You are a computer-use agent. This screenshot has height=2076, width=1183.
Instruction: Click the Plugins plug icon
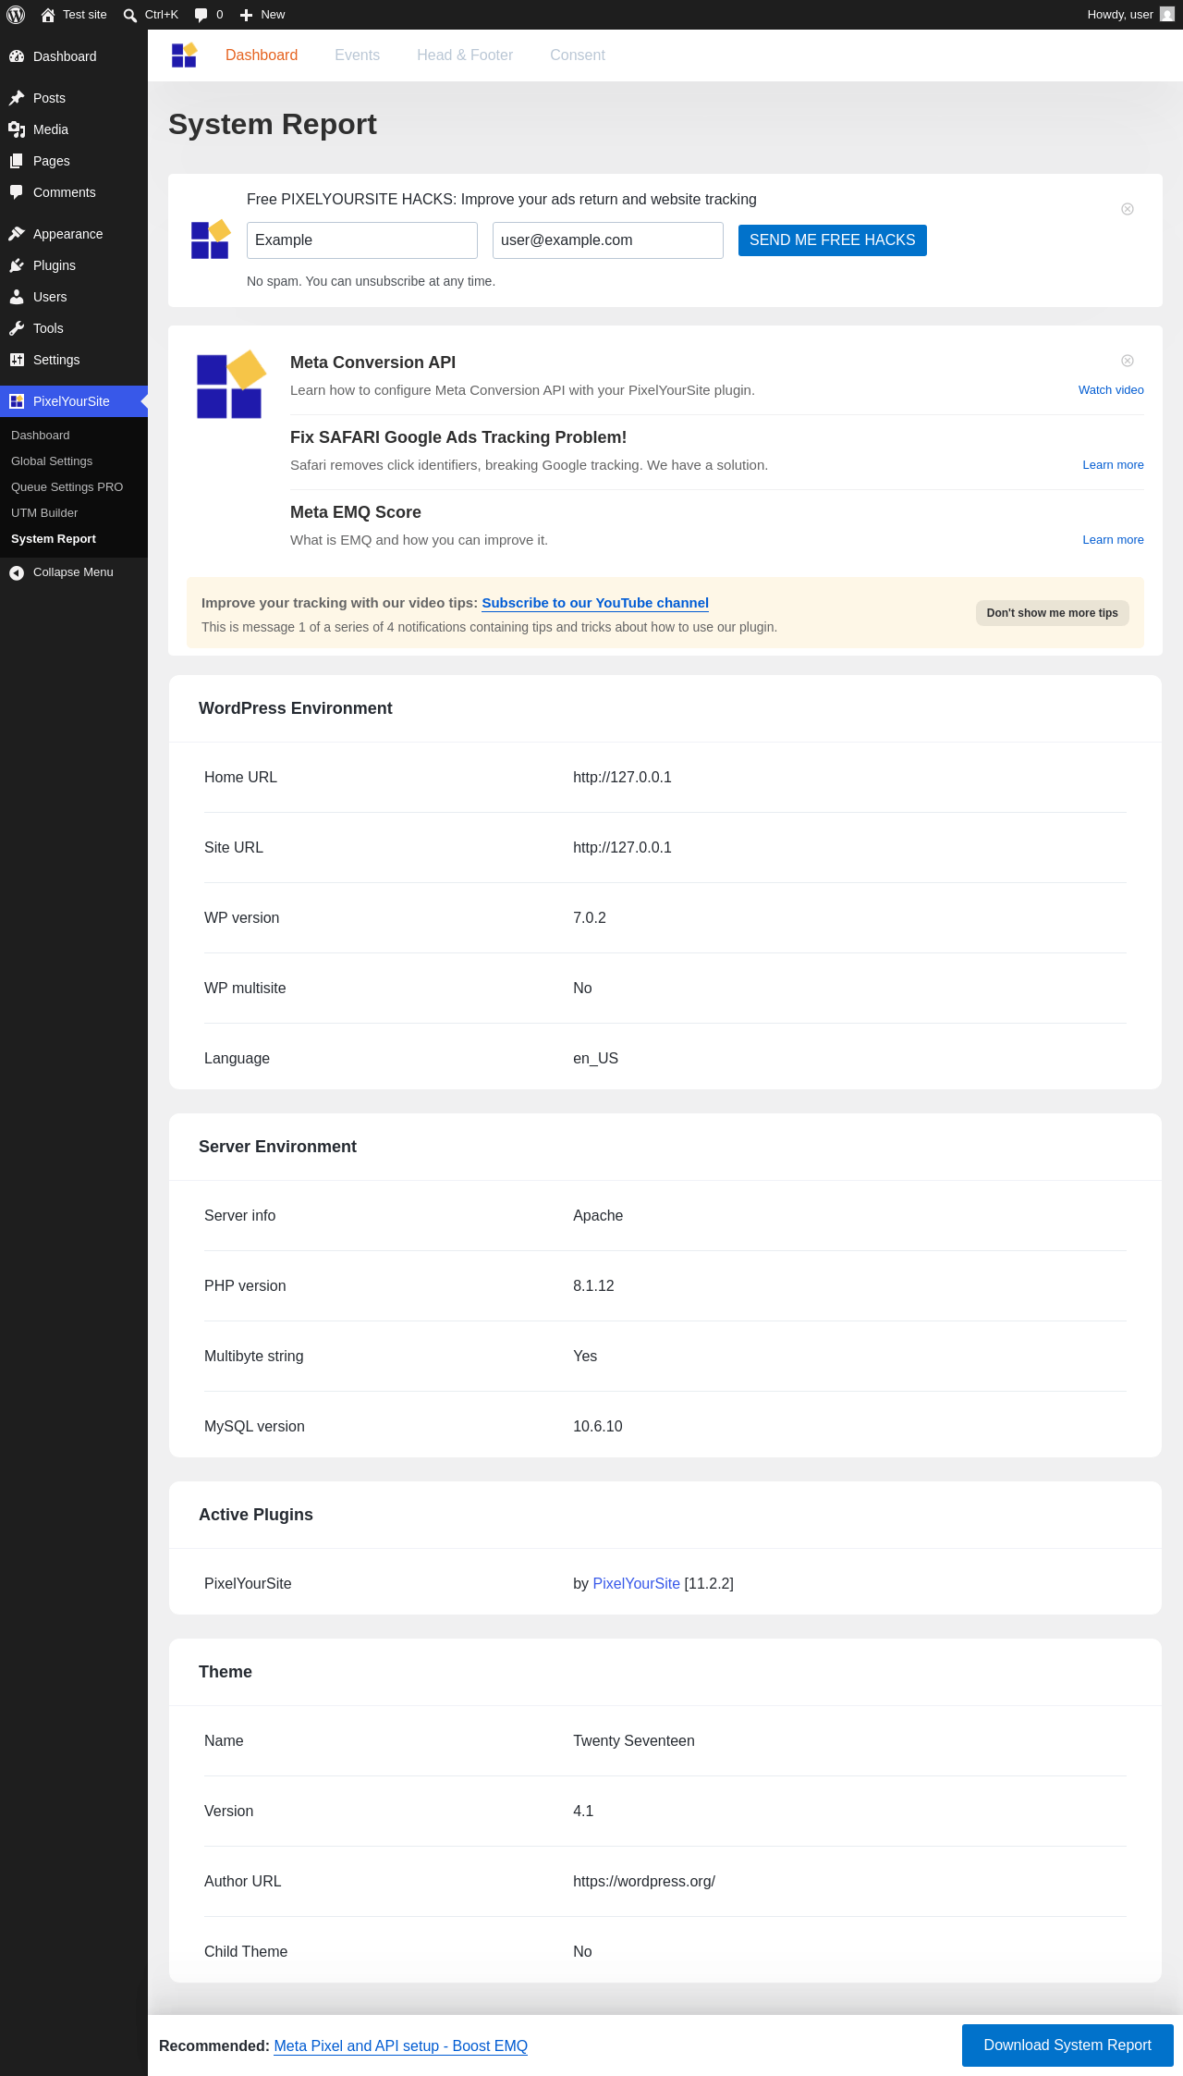click(17, 265)
